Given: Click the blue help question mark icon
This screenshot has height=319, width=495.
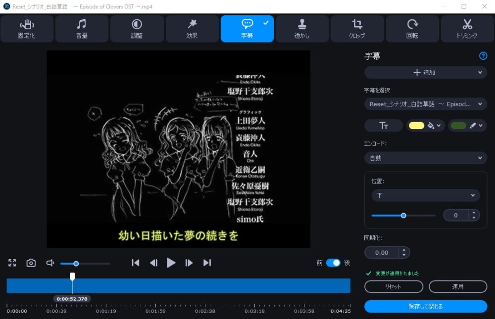Looking at the screenshot, I should (483, 56).
